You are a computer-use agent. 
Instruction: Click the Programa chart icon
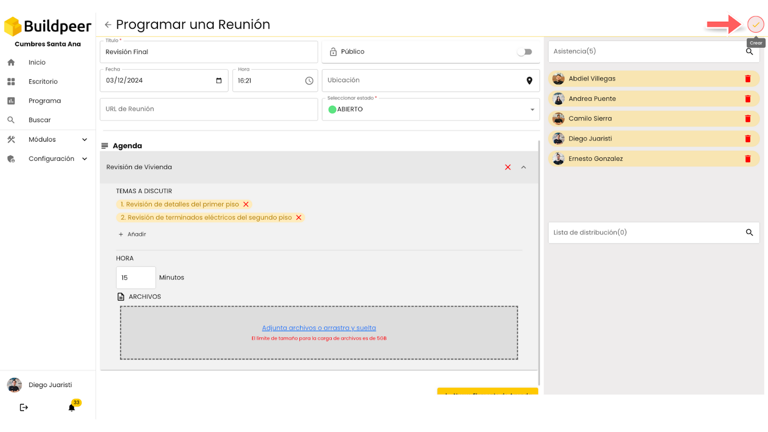click(11, 101)
